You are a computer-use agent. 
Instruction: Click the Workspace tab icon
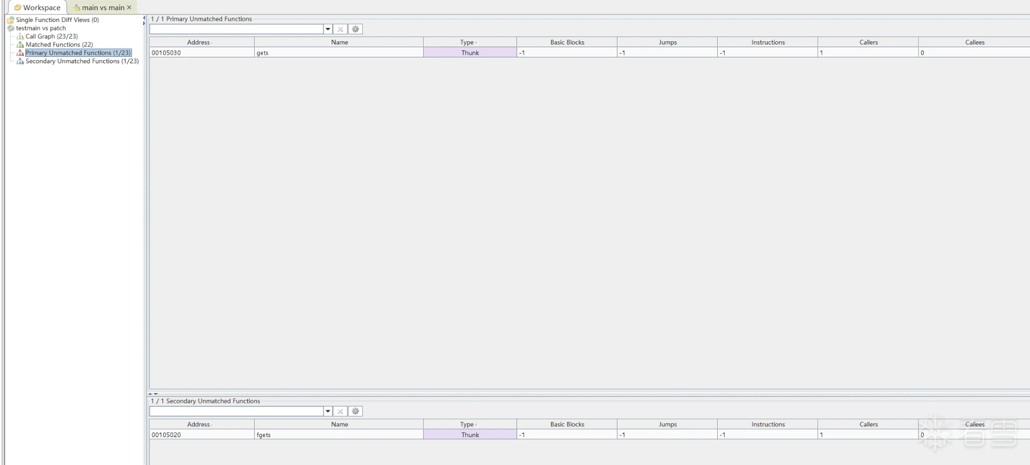(18, 8)
